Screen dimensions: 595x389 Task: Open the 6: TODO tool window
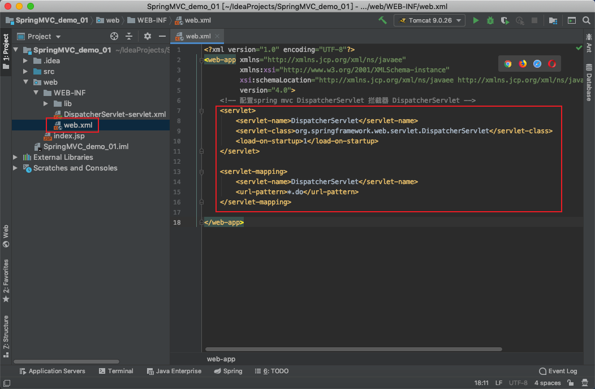pos(271,371)
